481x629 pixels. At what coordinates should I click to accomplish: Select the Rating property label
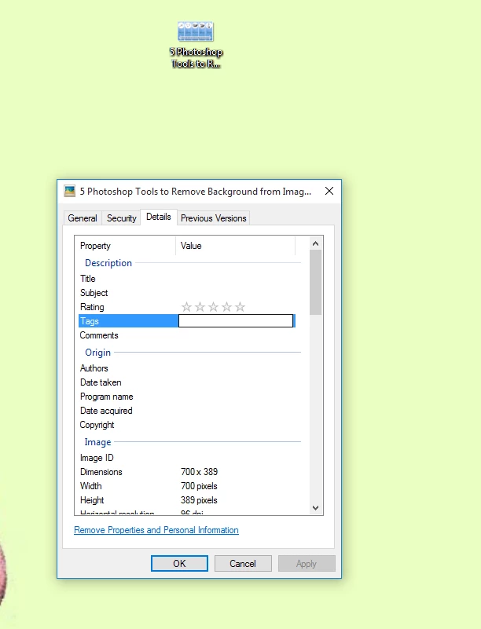(92, 307)
